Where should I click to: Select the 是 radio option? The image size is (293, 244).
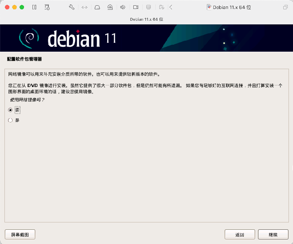pyautogui.click(x=10, y=120)
